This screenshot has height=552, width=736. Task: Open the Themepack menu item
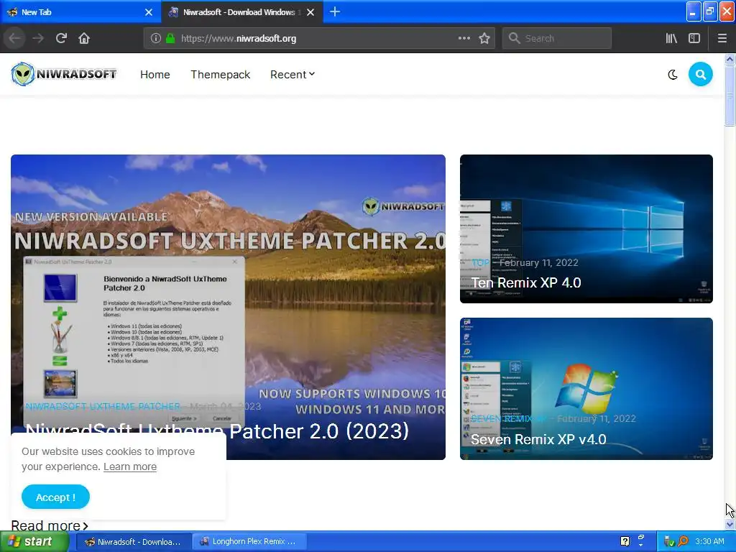click(220, 75)
